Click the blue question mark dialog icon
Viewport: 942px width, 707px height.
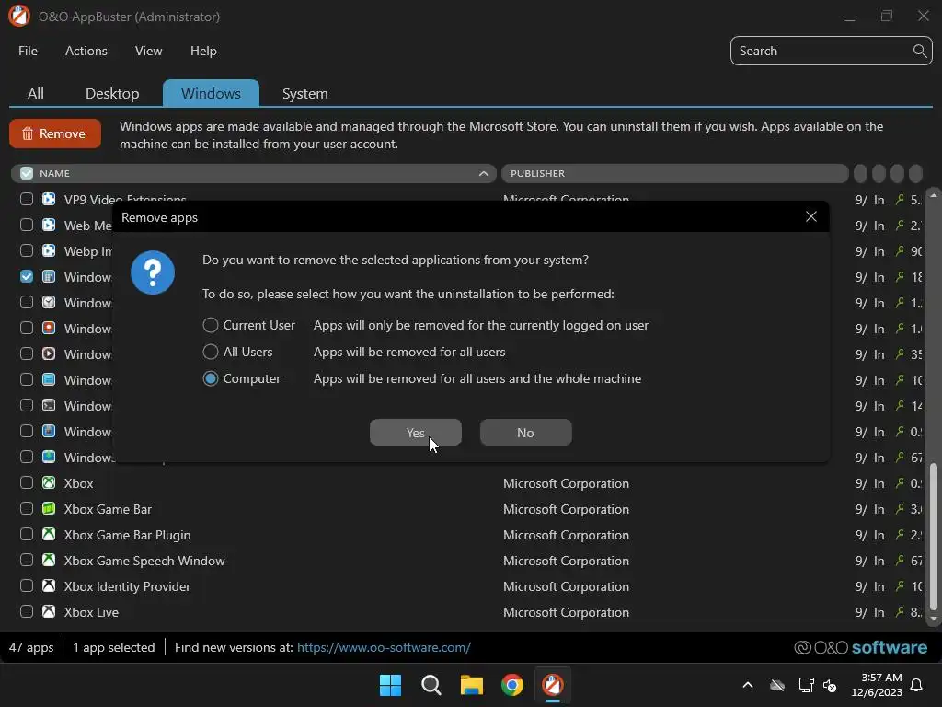pyautogui.click(x=153, y=272)
